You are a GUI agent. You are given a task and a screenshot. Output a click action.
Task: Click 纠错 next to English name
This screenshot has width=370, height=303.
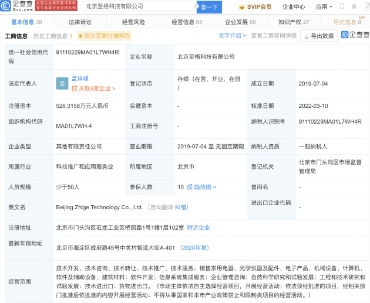(180, 207)
